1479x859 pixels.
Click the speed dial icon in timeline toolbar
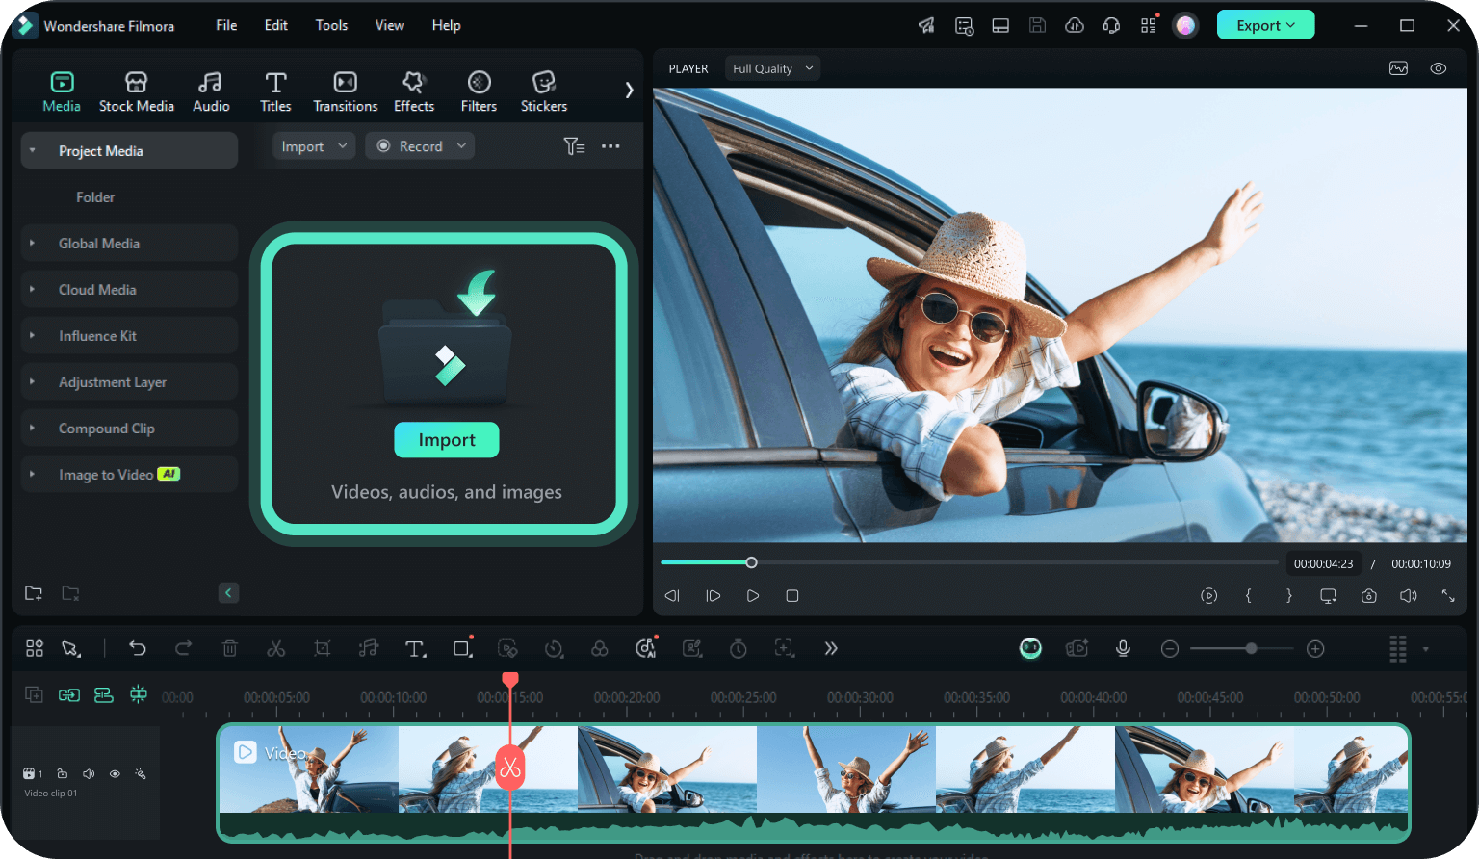(554, 649)
